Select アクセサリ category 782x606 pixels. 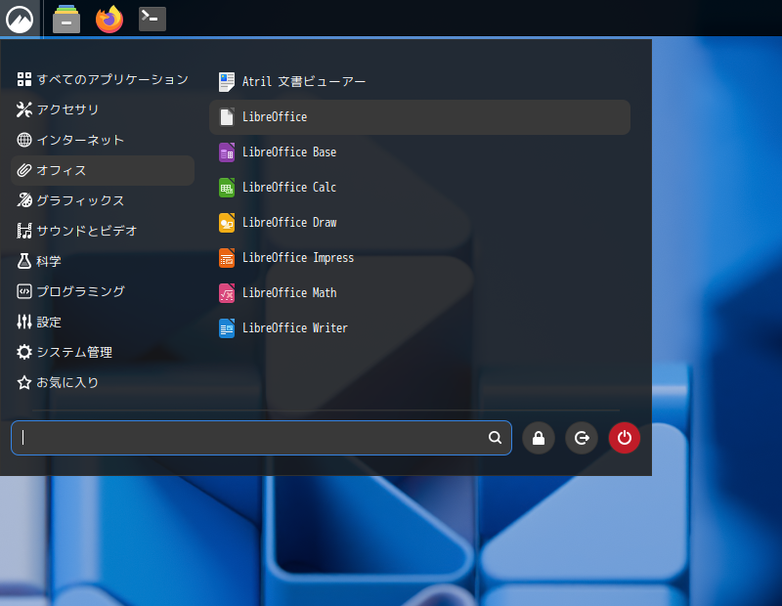[x=103, y=109]
